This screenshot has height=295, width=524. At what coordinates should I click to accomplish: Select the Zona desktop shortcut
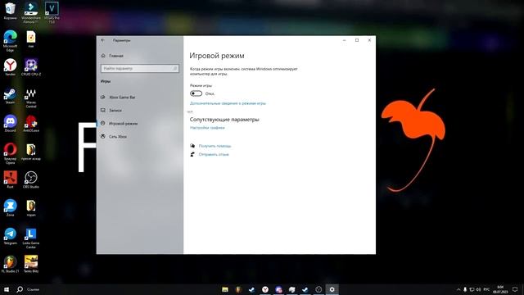click(x=11, y=208)
